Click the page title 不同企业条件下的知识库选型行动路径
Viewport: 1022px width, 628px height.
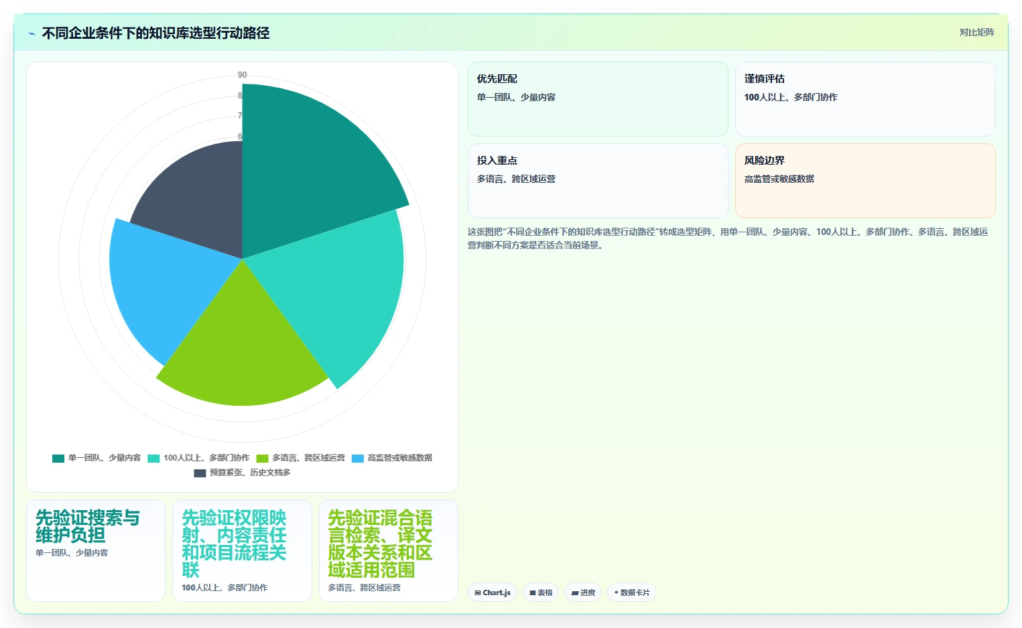point(155,33)
